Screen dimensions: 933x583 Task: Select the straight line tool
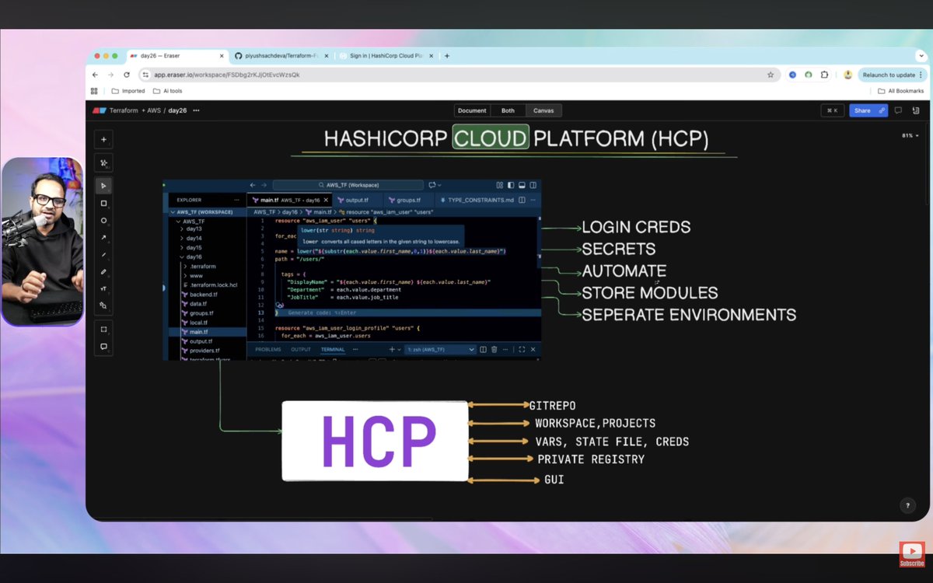click(104, 254)
